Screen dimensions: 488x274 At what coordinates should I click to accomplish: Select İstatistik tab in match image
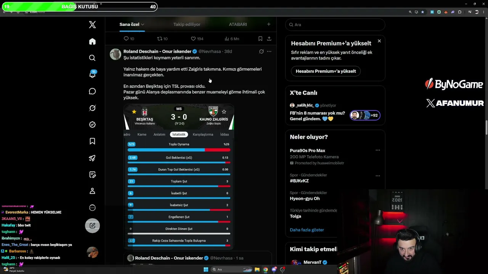coord(179,134)
